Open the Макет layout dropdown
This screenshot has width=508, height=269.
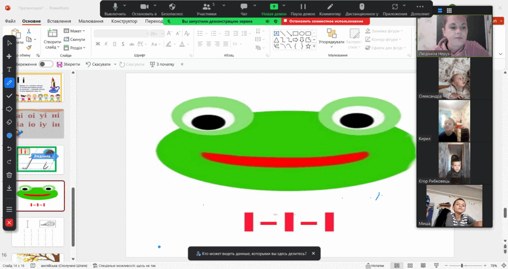click(x=75, y=31)
